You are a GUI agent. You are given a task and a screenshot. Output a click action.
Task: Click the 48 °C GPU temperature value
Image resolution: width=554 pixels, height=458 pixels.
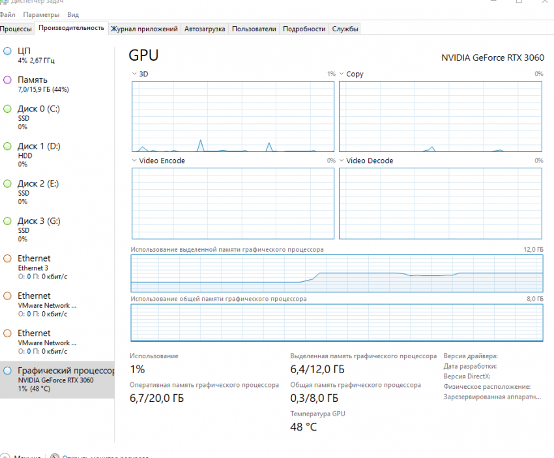point(304,427)
